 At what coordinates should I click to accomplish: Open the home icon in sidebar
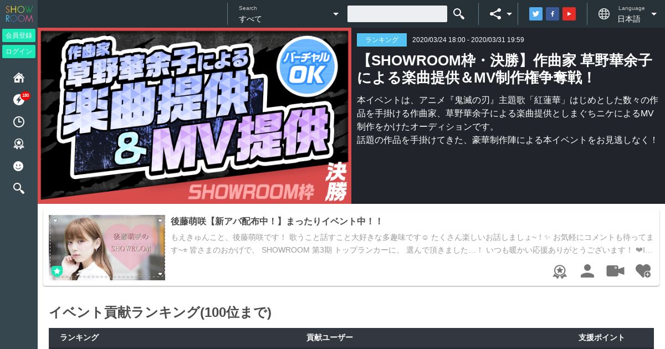point(19,78)
